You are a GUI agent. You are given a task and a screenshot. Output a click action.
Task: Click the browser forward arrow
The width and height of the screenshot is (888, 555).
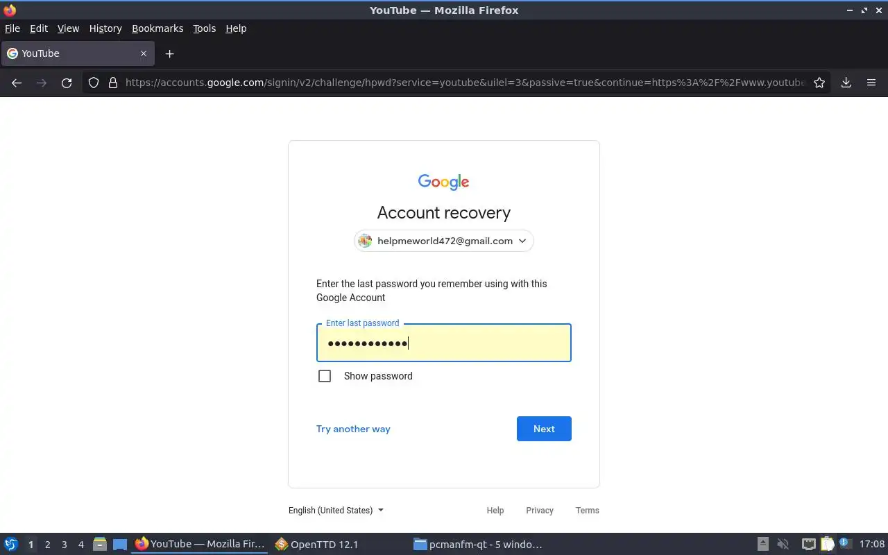pos(42,83)
